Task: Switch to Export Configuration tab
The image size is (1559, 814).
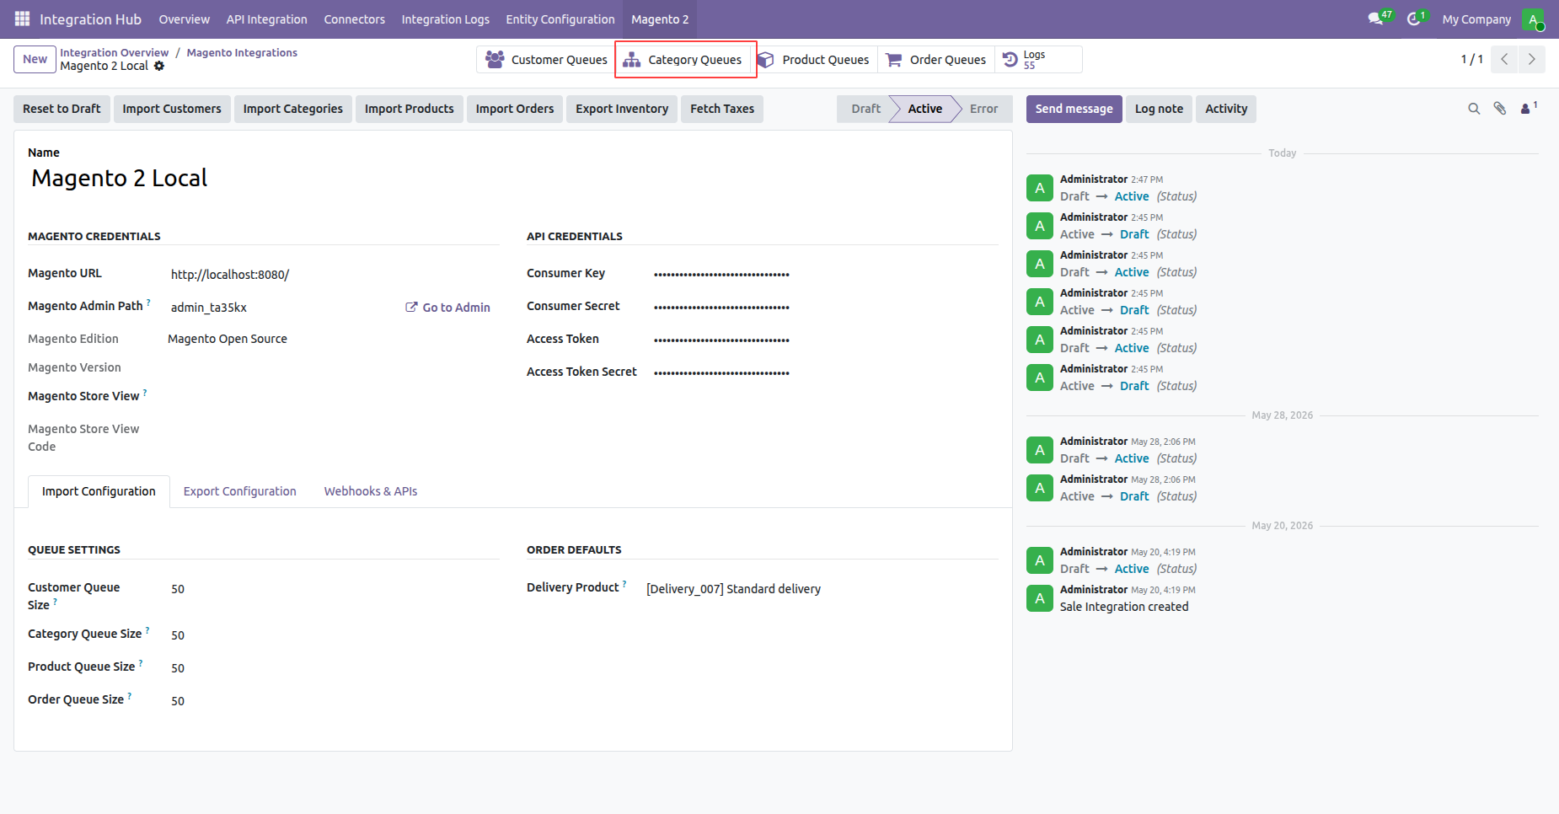Action: [x=240, y=491]
